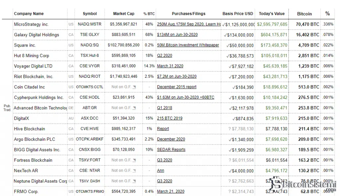340x196 pixels.
Task: Open the December 2015 report link
Action: coord(177,87)
